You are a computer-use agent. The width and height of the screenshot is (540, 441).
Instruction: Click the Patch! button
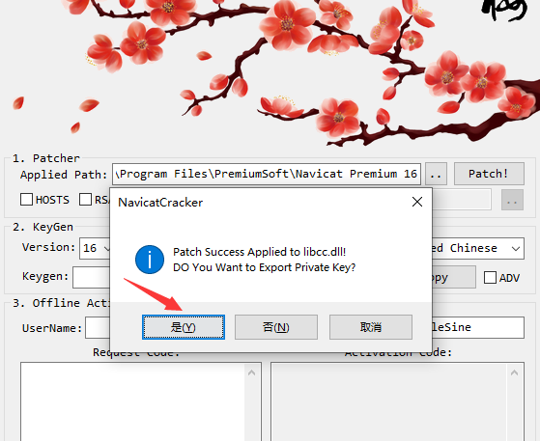(489, 174)
